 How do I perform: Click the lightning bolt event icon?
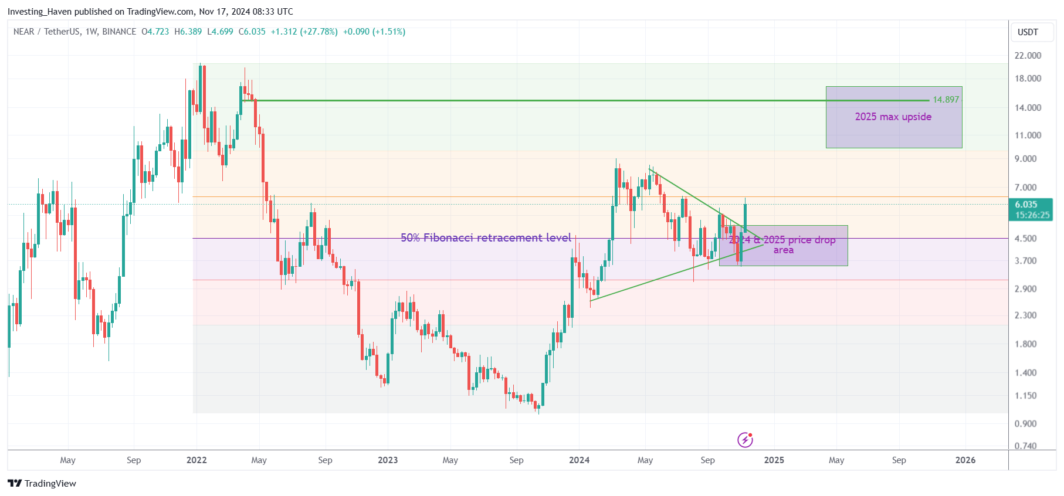(x=745, y=440)
